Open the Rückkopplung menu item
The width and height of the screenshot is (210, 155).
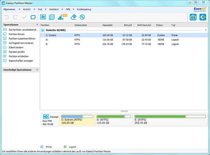click(x=84, y=9)
